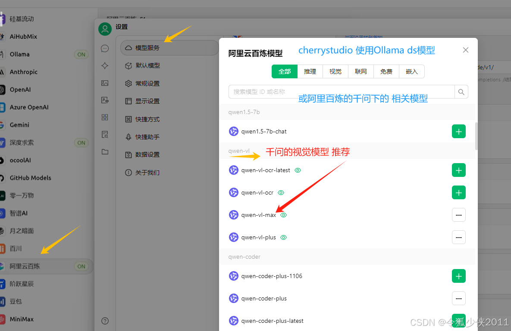Open 常规设置 settings menu item
The height and width of the screenshot is (331, 511).
[x=169, y=84]
